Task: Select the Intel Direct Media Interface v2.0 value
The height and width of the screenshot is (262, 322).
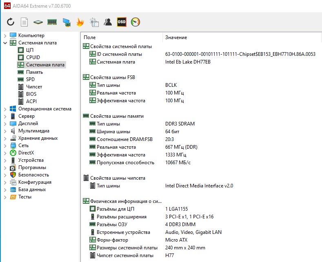Action: coord(199,186)
